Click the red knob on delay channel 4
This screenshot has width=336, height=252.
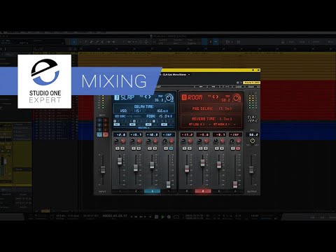171,141
